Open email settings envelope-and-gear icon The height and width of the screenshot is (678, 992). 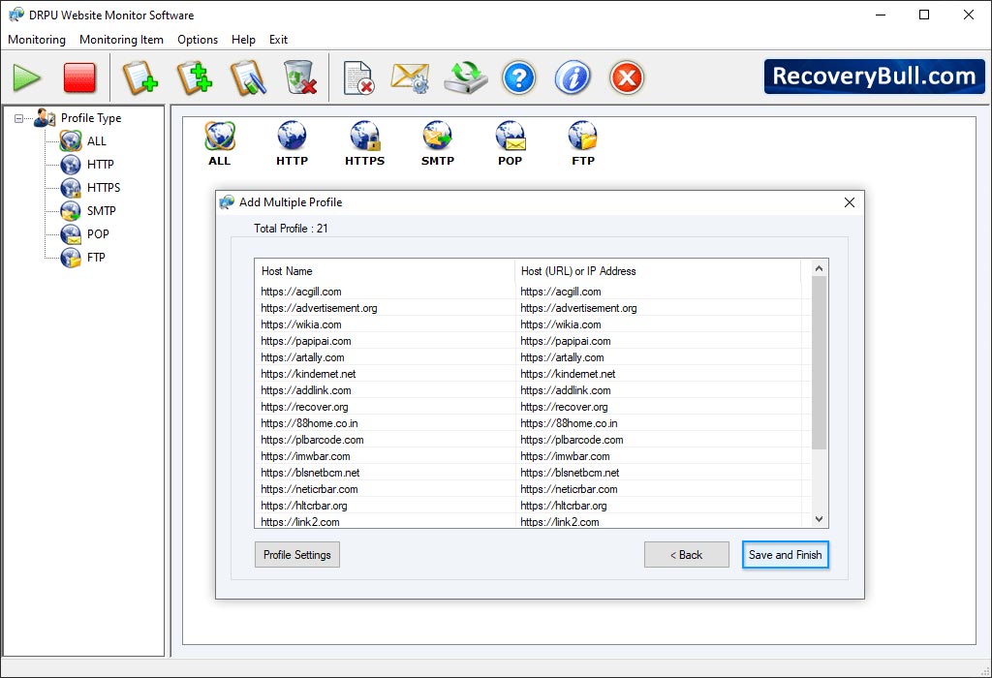click(411, 77)
